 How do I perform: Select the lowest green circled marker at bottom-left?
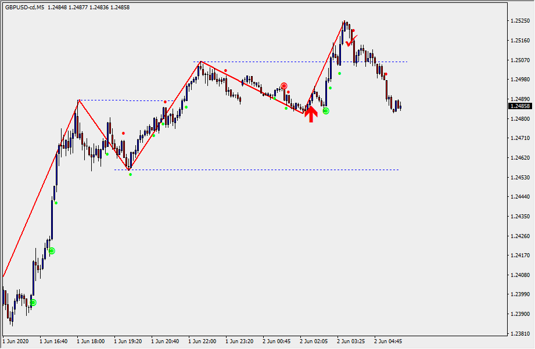coord(33,303)
